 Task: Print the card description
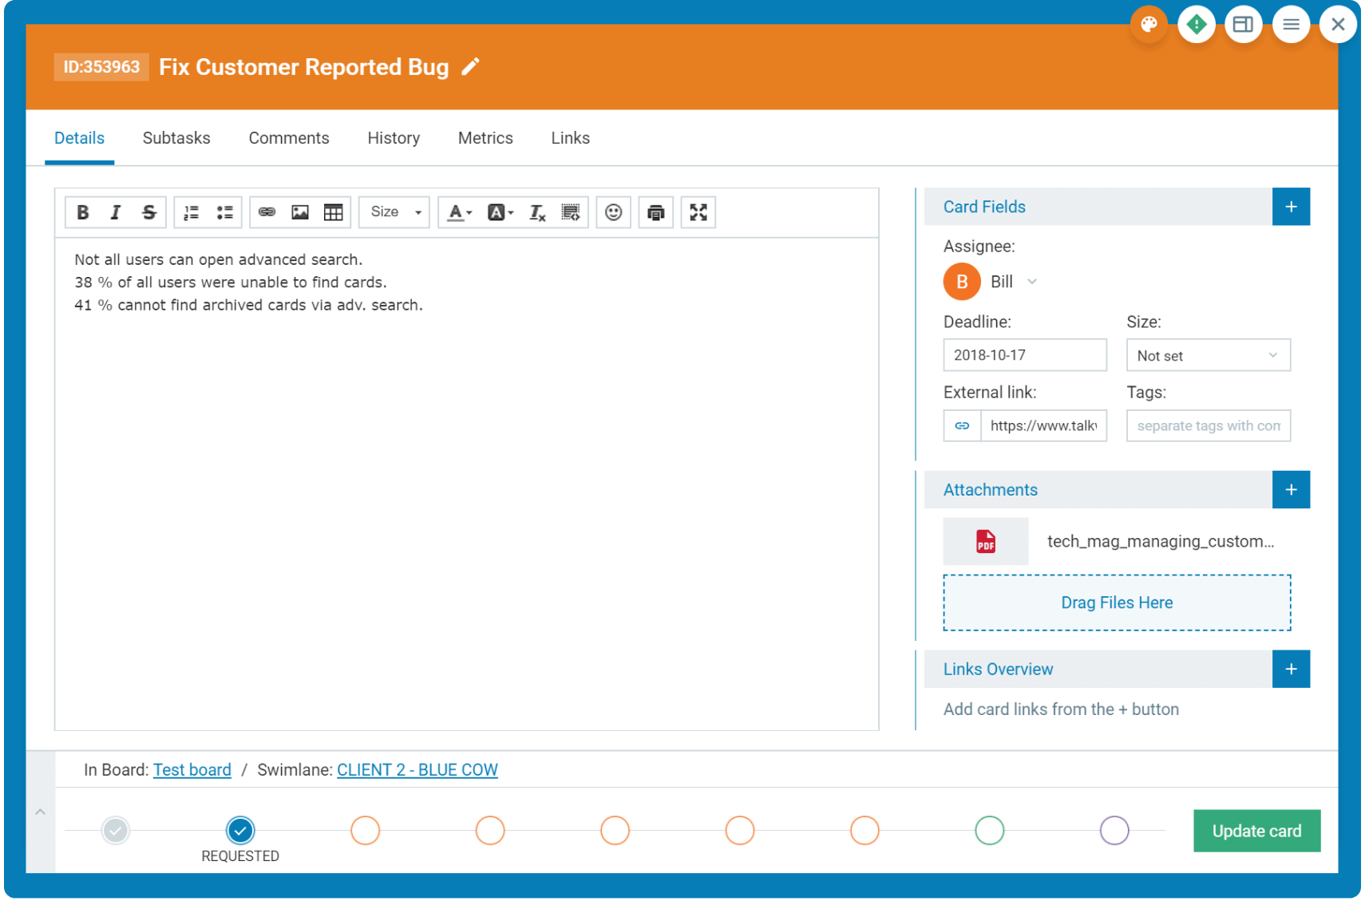pos(655,212)
